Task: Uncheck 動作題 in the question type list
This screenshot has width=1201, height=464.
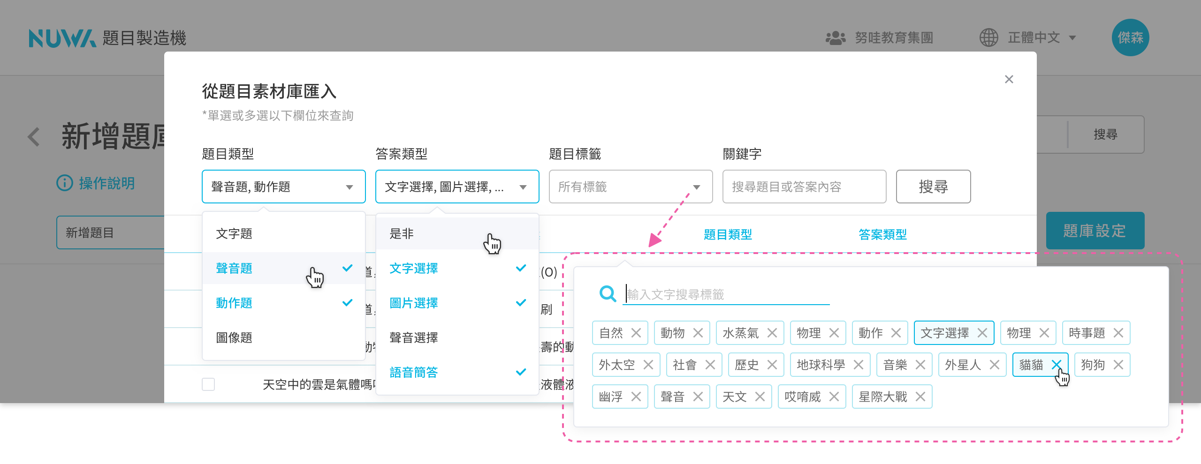Action: tap(284, 303)
